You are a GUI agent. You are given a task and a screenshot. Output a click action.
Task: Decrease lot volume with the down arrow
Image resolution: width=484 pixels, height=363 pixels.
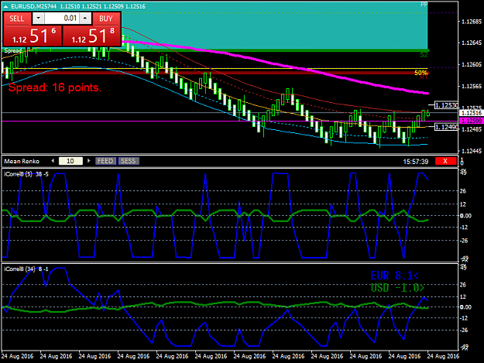[x=38, y=19]
